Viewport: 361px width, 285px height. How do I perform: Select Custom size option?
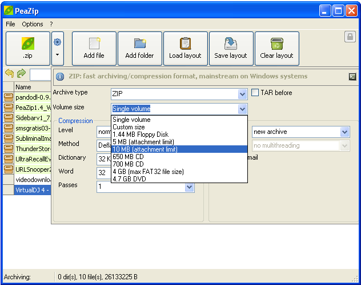(179, 127)
